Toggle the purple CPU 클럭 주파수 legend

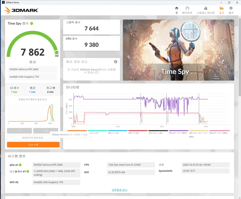(x=179, y=132)
